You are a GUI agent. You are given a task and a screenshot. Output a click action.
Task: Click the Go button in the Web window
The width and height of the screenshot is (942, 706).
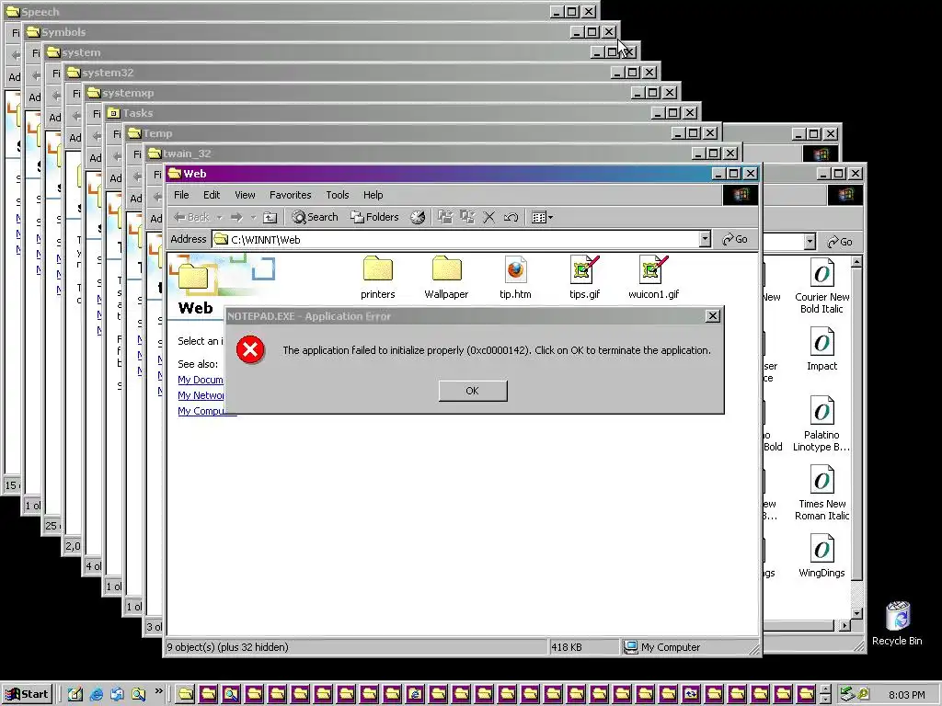735,240
